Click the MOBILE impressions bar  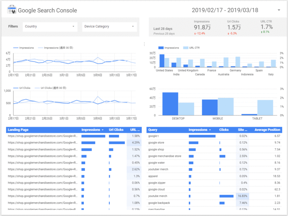coord(210,107)
